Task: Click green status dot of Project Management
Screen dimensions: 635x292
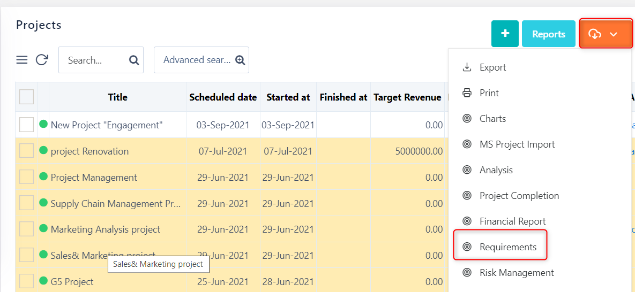Action: 43,176
